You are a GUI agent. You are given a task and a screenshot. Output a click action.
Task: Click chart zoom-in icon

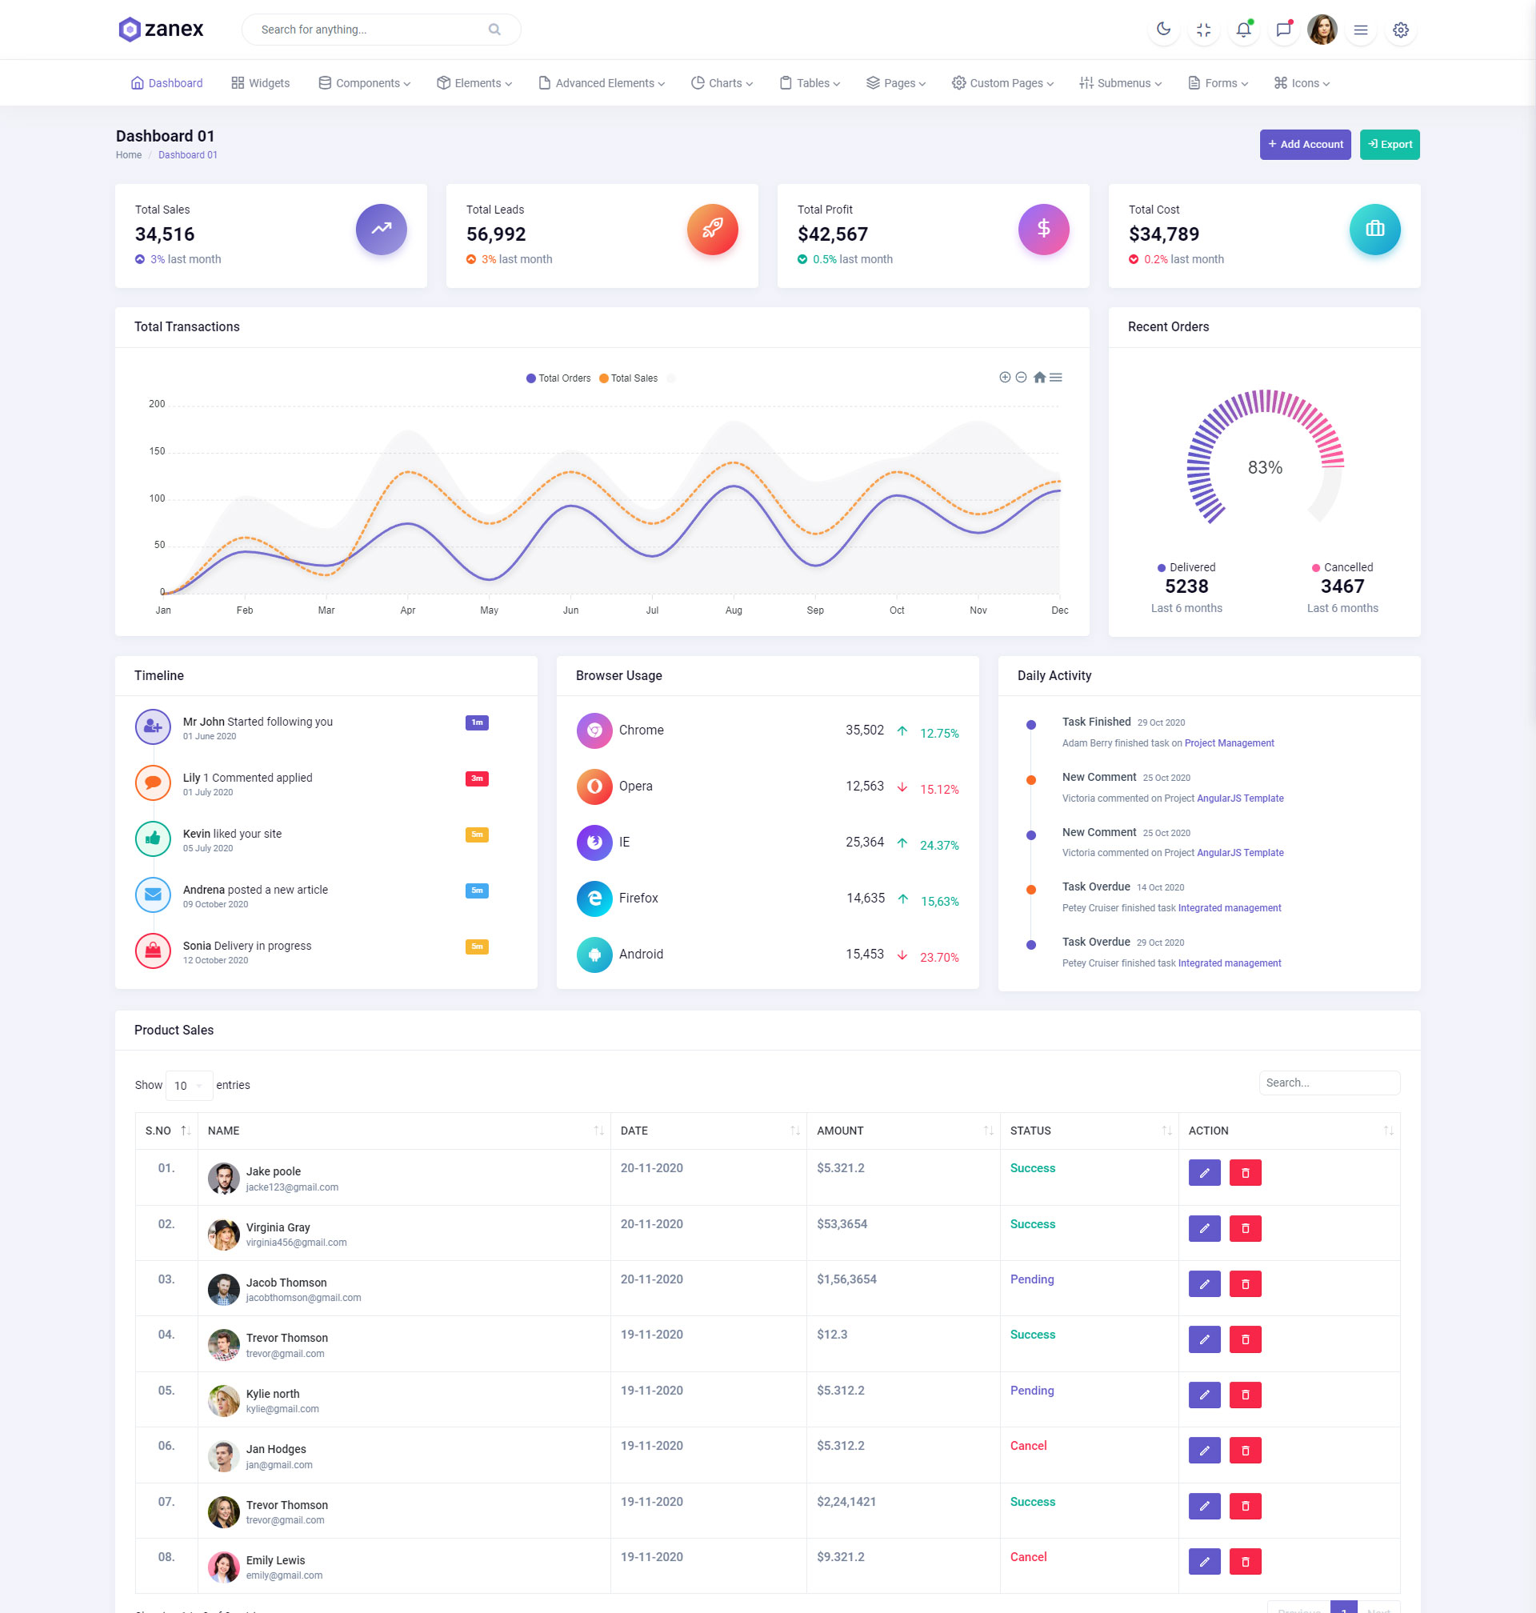pos(1005,378)
